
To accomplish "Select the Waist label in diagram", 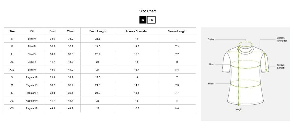I will click(211, 83).
